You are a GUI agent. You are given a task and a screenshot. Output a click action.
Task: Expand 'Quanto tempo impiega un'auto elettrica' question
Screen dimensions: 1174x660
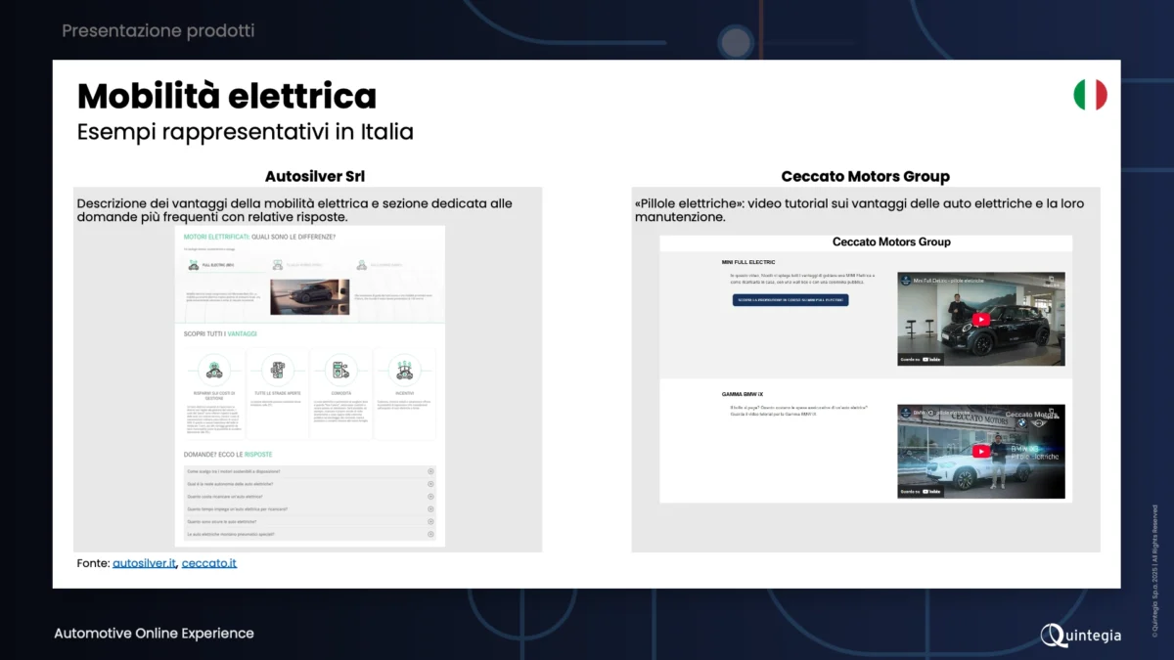[x=309, y=509]
